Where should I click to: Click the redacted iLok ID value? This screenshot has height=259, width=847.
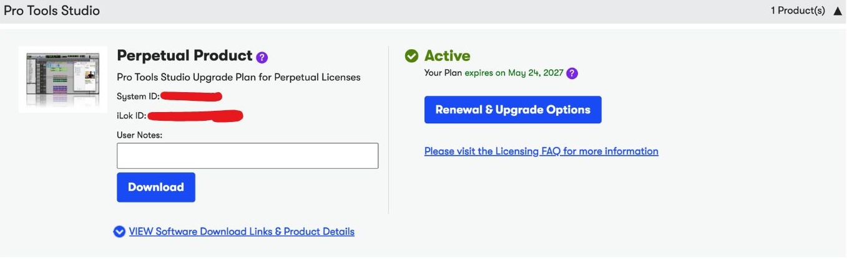pyautogui.click(x=195, y=116)
